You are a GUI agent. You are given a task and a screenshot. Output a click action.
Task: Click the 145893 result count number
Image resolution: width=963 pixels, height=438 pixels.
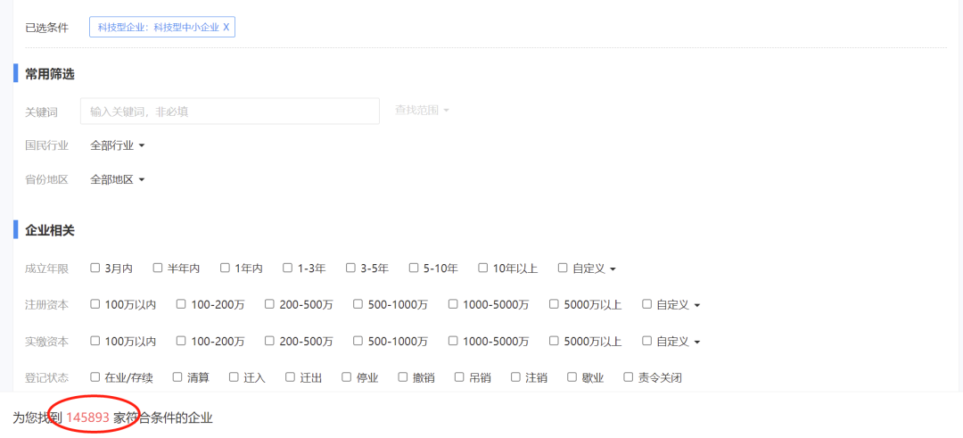tap(87, 418)
